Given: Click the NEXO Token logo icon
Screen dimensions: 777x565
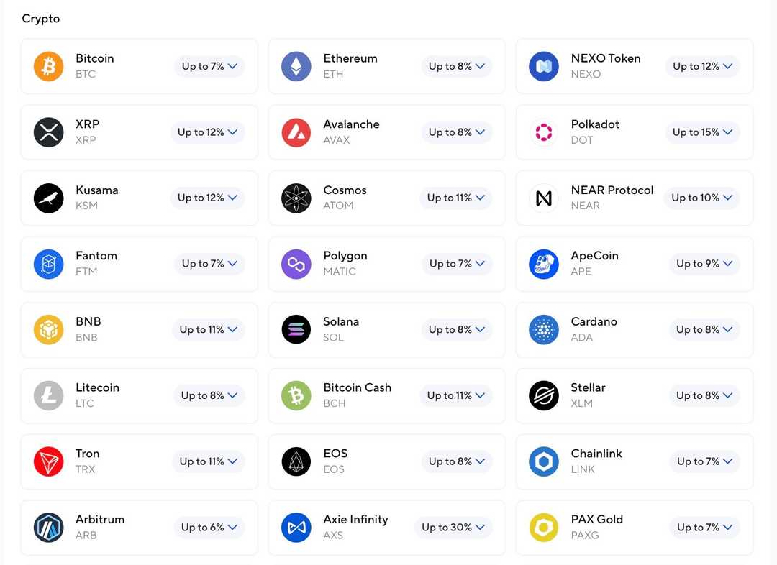Looking at the screenshot, I should (544, 66).
